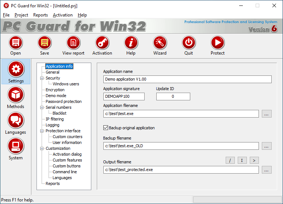
Task: Select Languages item in the tree
Action: coord(62,178)
